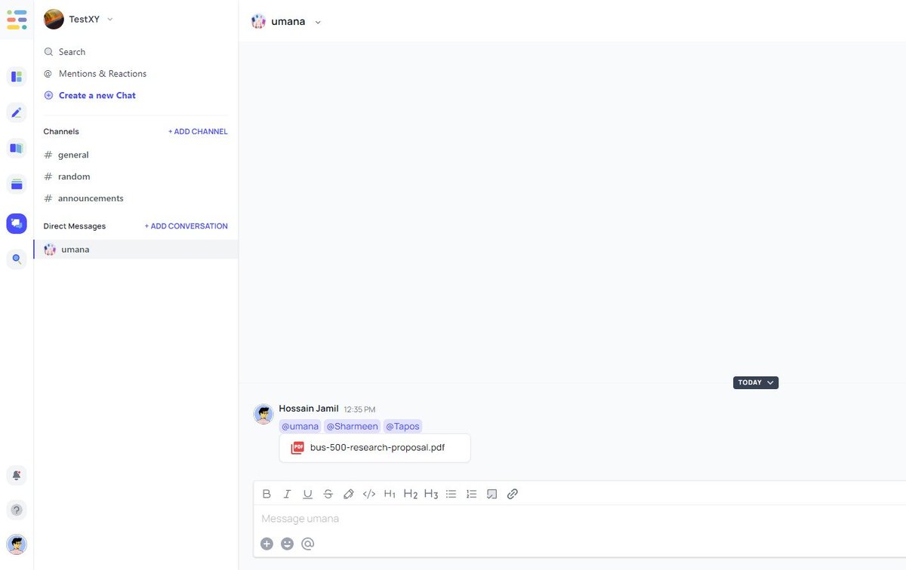Click the 12:35 PM message timestamp

[x=359, y=409]
